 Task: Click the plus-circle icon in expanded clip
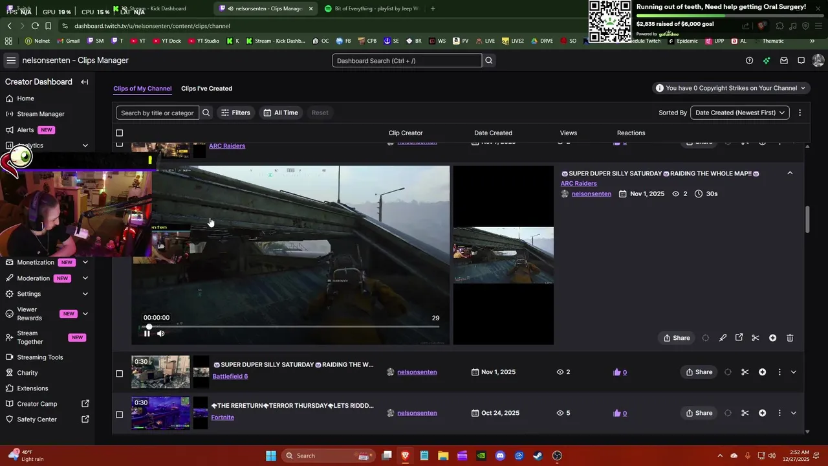pos(772,338)
